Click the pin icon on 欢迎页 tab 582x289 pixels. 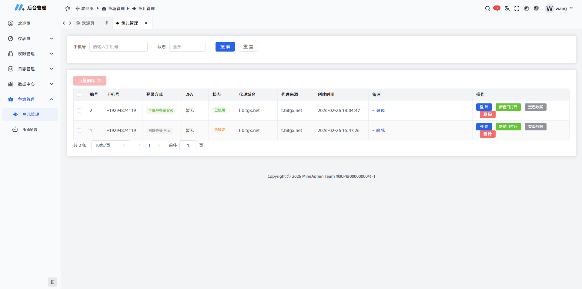pyautogui.click(x=107, y=23)
